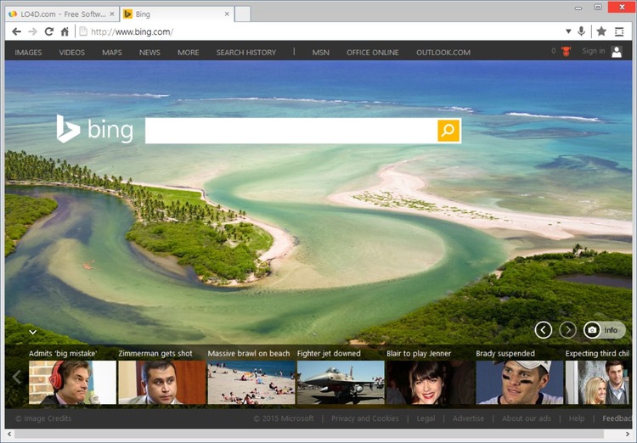This screenshot has height=443, width=637.
Task: Expand the address bar dropdown arrow
Action: click(568, 31)
